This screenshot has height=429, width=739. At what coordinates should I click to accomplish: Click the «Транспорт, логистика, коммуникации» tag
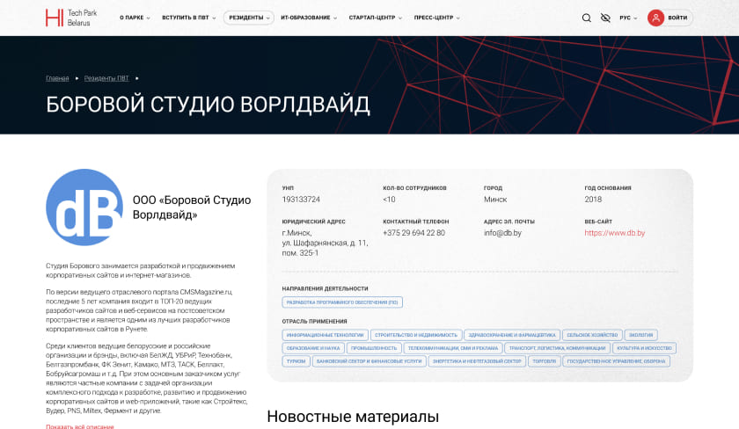(x=558, y=348)
